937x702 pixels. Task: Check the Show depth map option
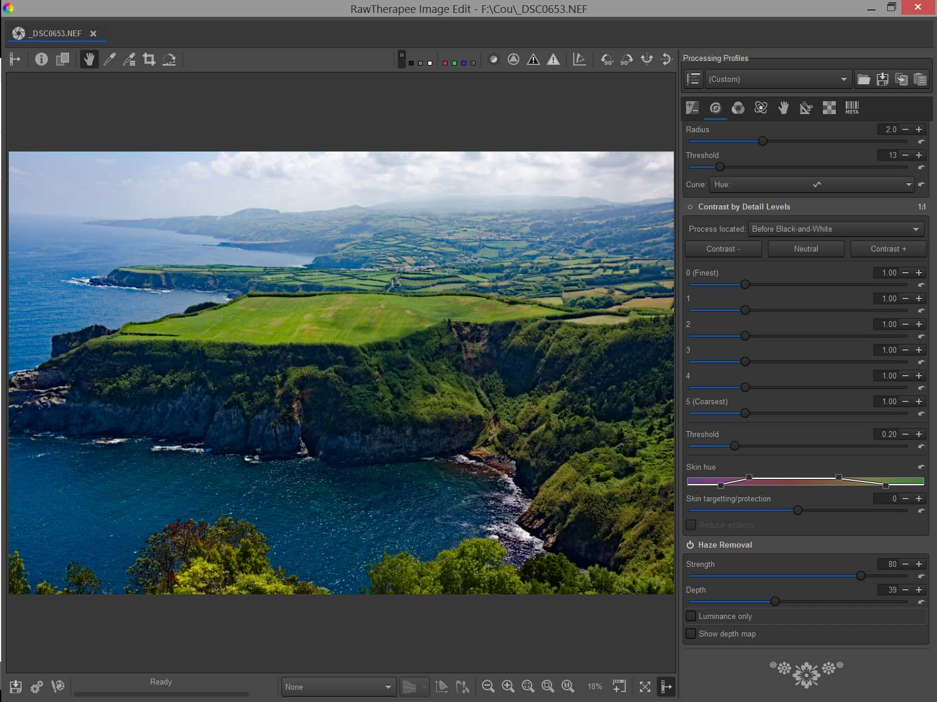pyautogui.click(x=691, y=634)
